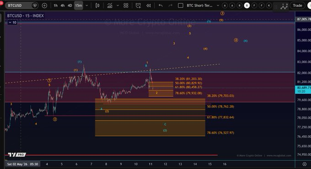Viewport: 311px width, 169px height.
Task: Select the 1h timeframe
Action: 55,5
